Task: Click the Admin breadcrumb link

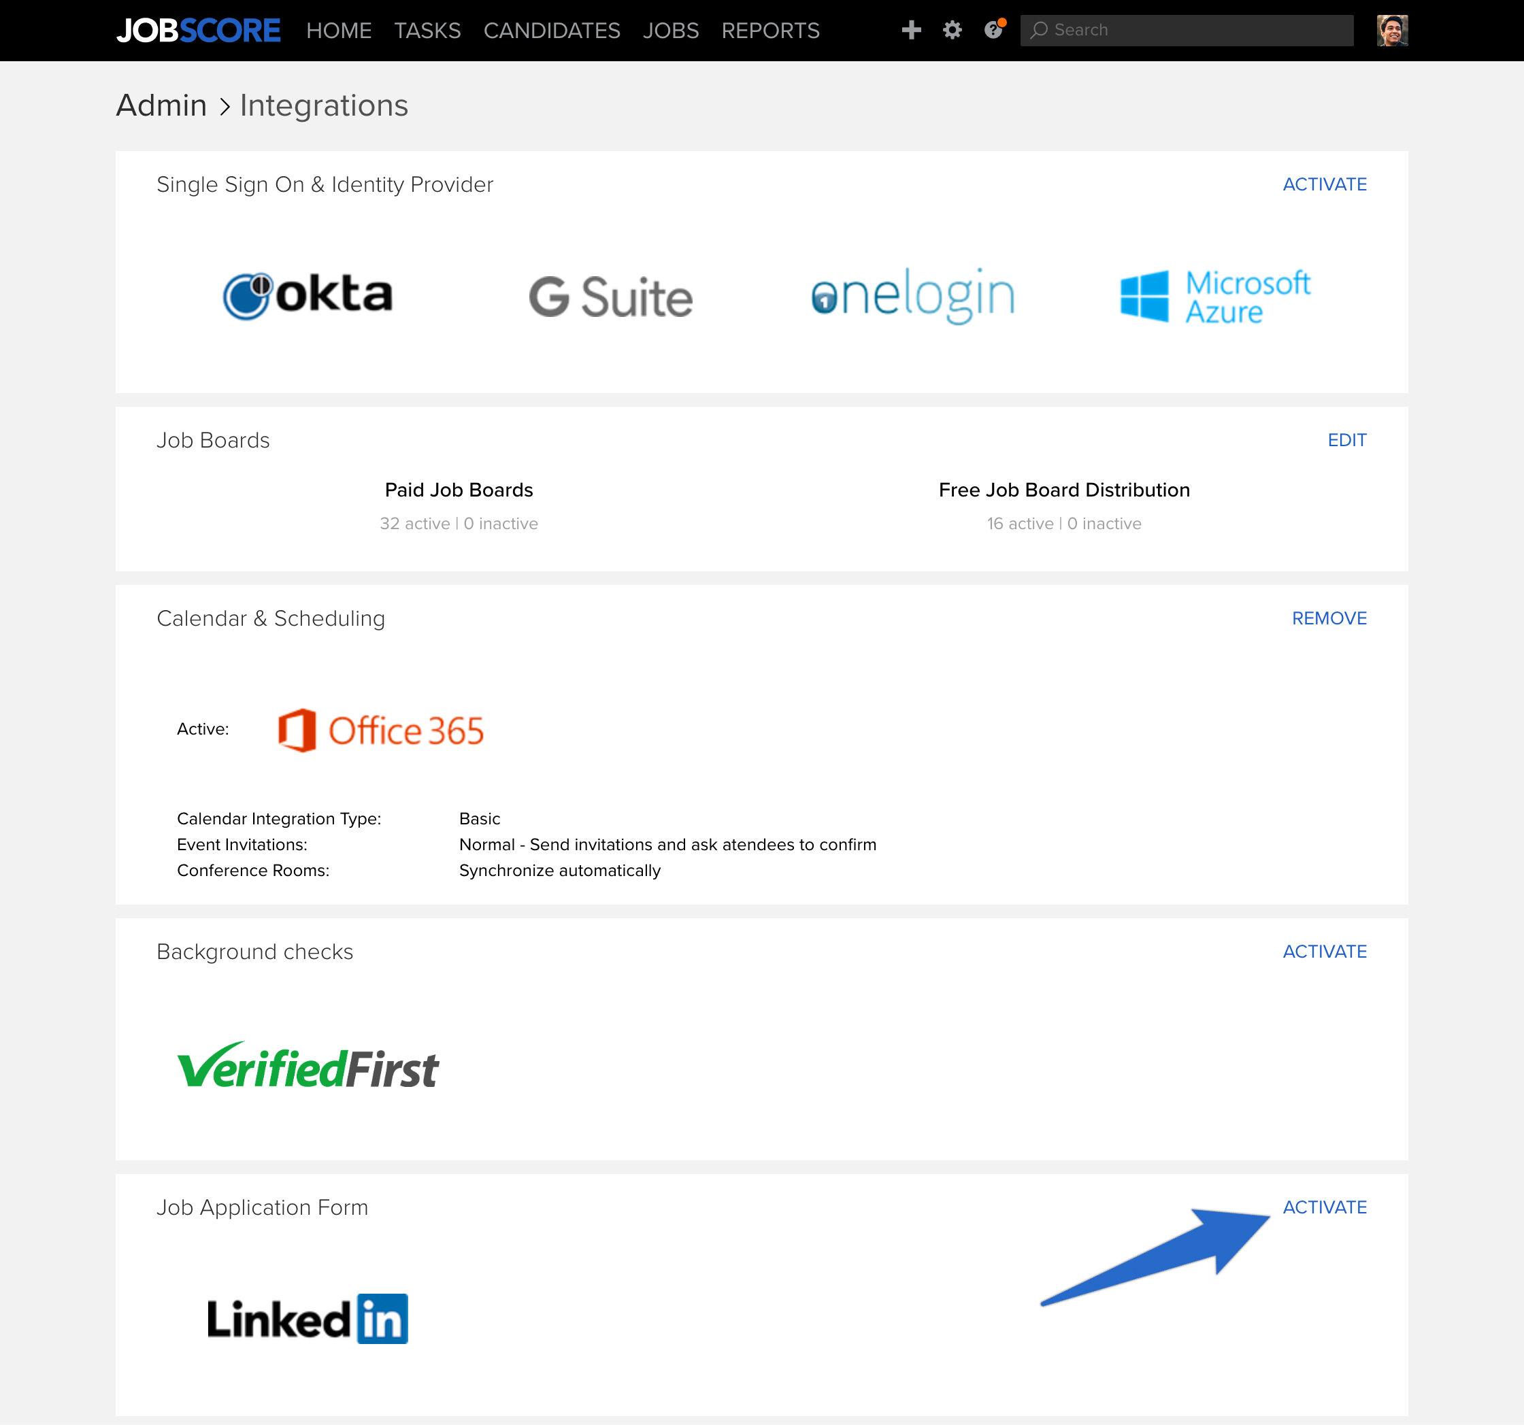Action: [161, 105]
